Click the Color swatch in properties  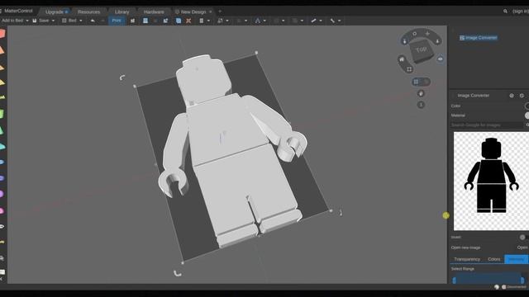(x=527, y=106)
